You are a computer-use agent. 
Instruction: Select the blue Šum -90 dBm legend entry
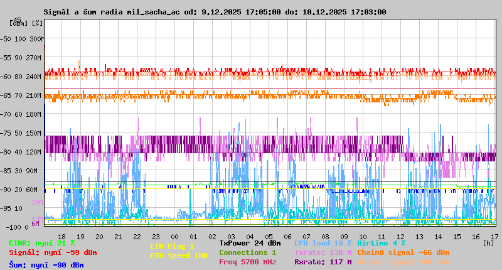46,265
